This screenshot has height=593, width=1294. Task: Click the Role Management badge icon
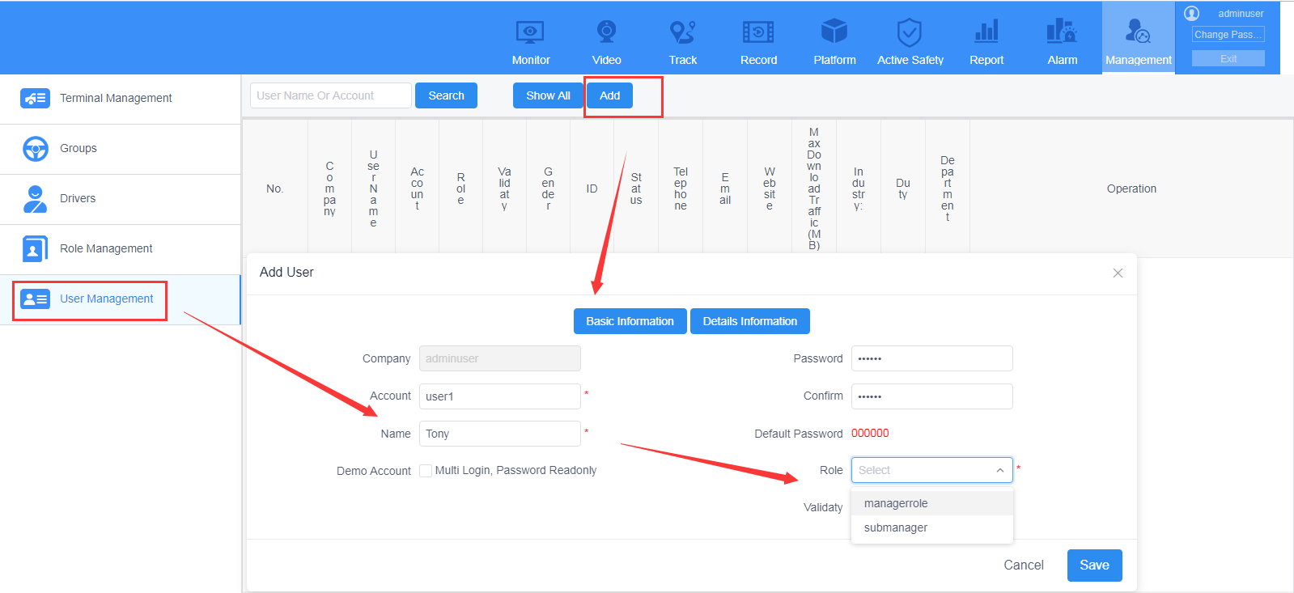35,248
